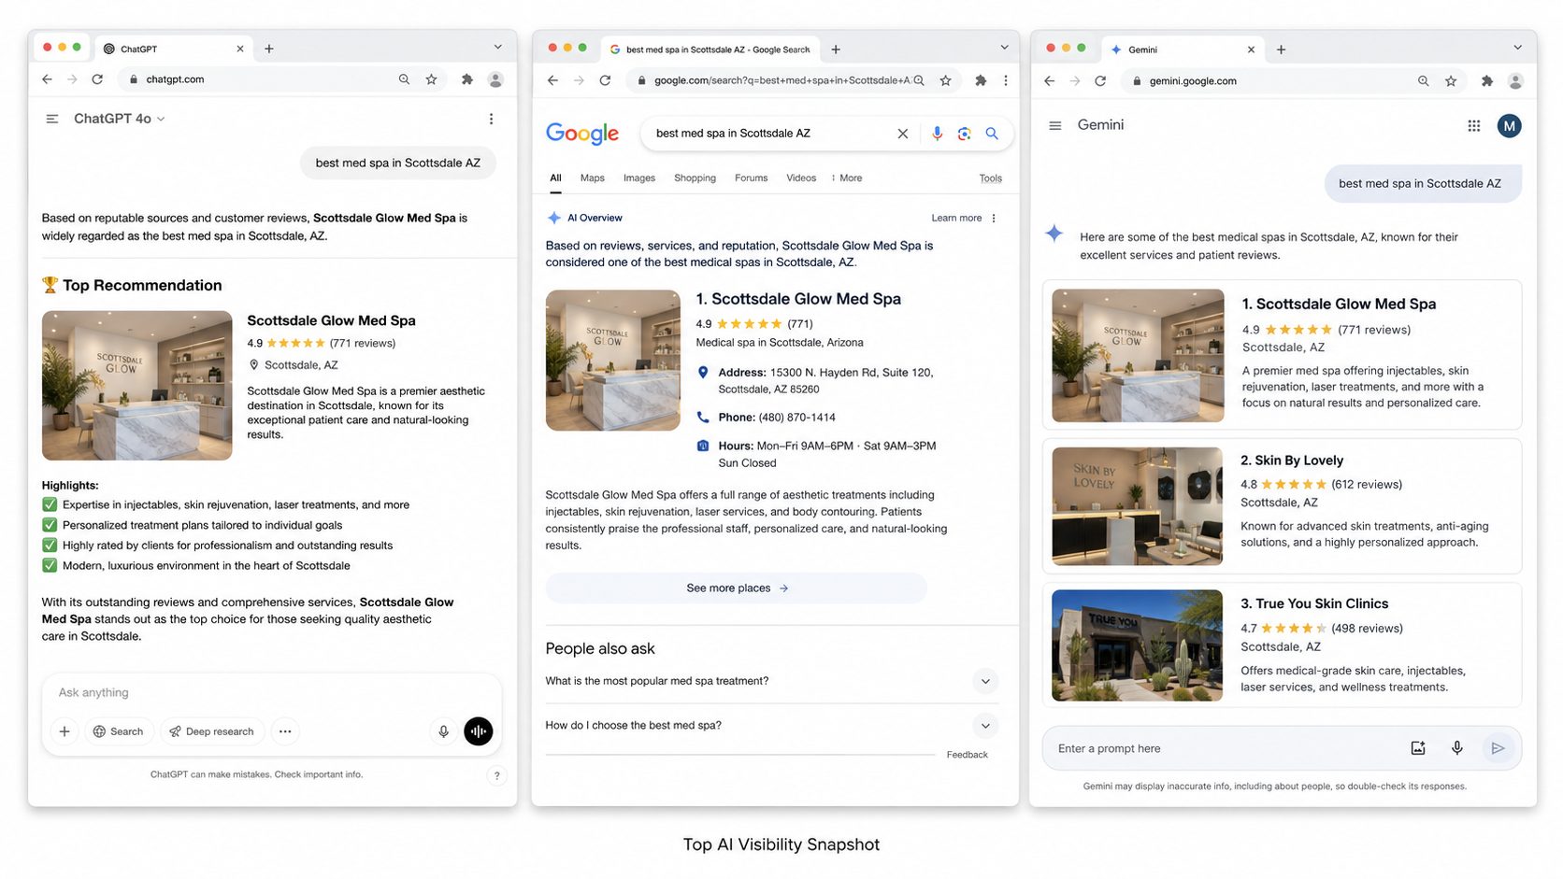
Task: Click the Search button in ChatGPT prompt
Action: point(118,731)
